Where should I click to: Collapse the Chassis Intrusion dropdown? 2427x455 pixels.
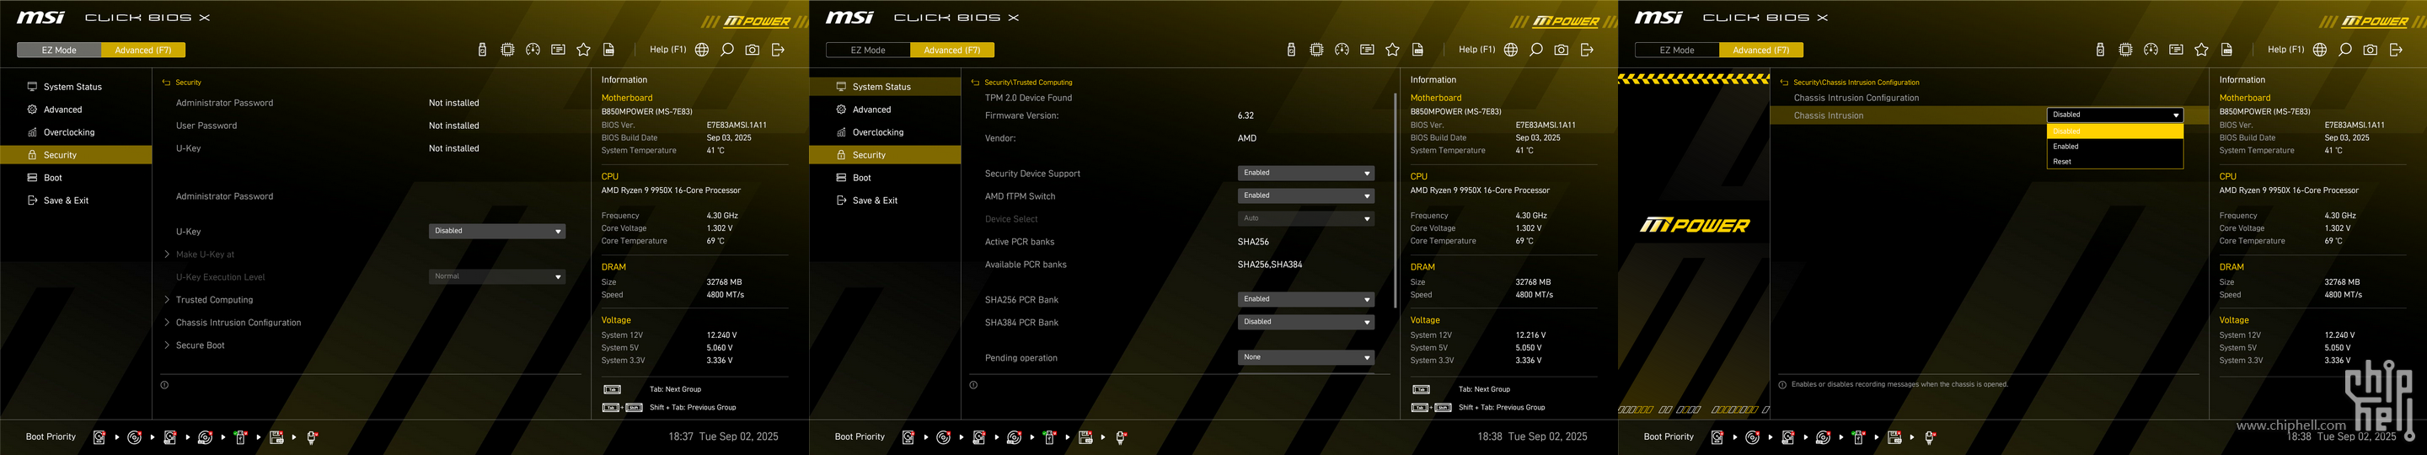(2115, 115)
